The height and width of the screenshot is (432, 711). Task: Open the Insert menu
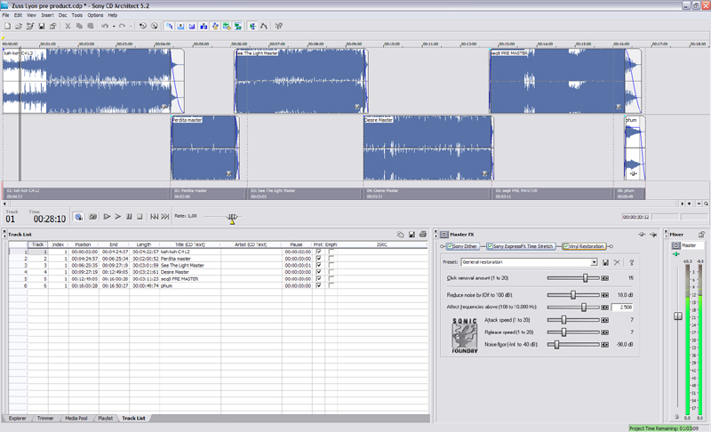(x=48, y=15)
